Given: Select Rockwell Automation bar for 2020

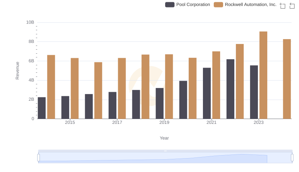Looking at the screenshot, I should (x=192, y=88).
